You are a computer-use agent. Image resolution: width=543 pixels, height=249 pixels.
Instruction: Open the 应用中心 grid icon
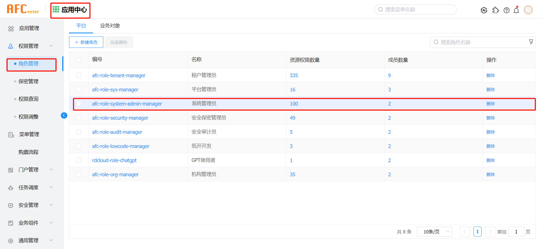click(x=56, y=10)
